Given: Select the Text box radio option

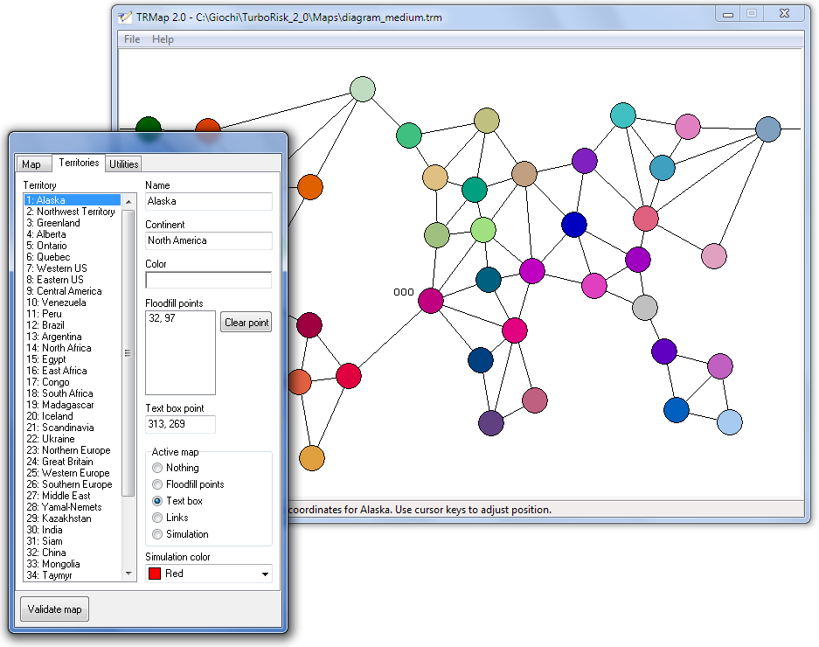Looking at the screenshot, I should [x=177, y=501].
